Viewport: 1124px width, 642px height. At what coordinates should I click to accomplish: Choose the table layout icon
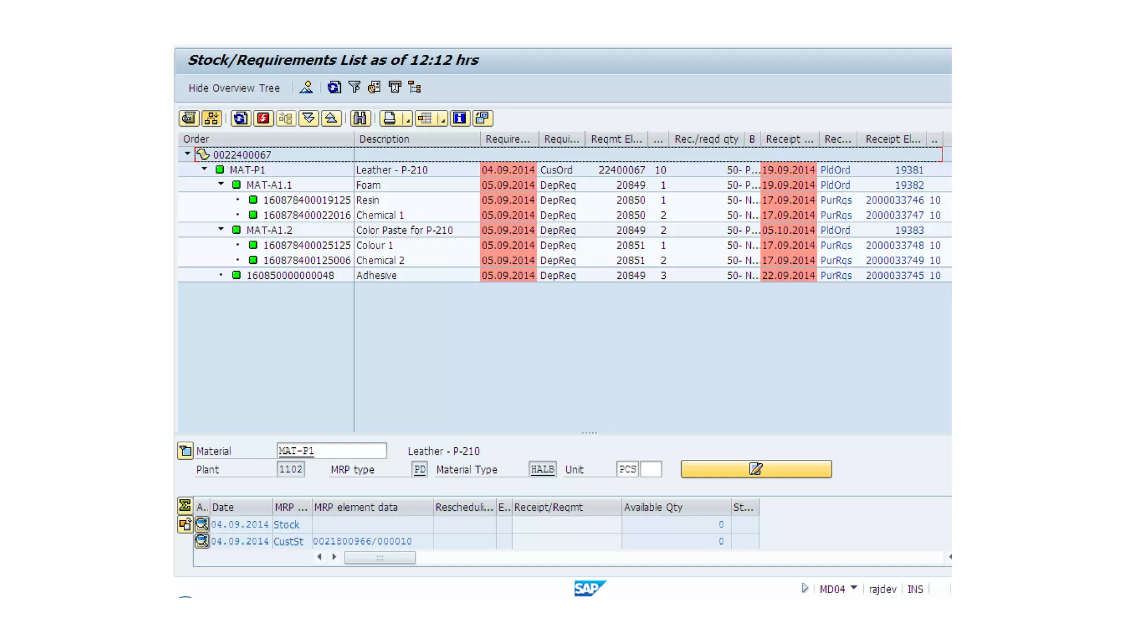pos(425,118)
